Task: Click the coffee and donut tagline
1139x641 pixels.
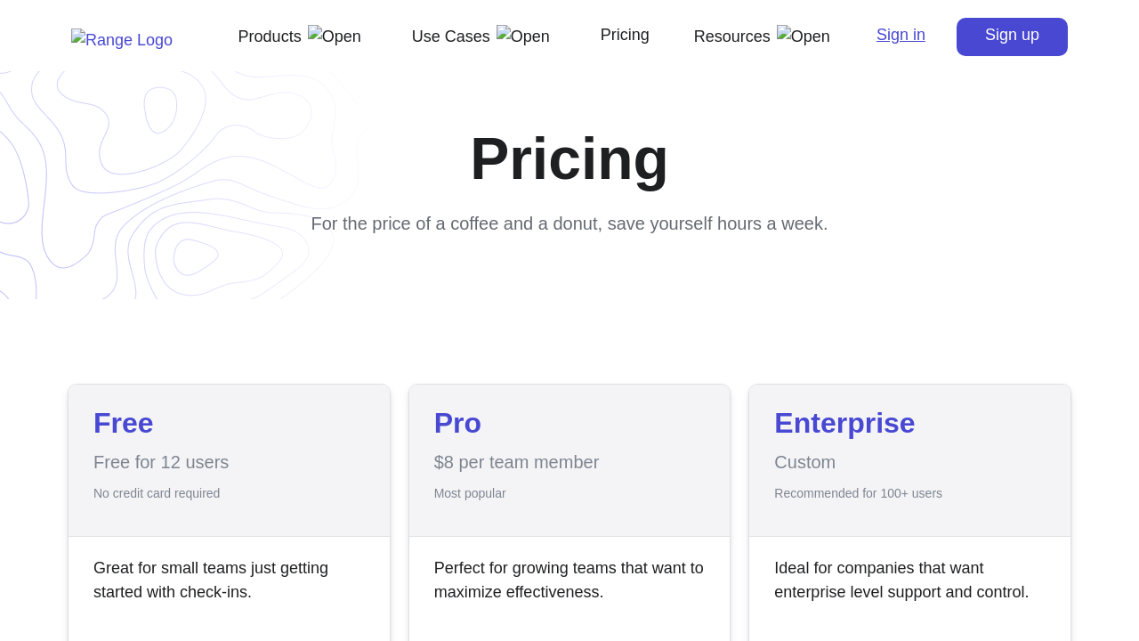Action: point(569,223)
